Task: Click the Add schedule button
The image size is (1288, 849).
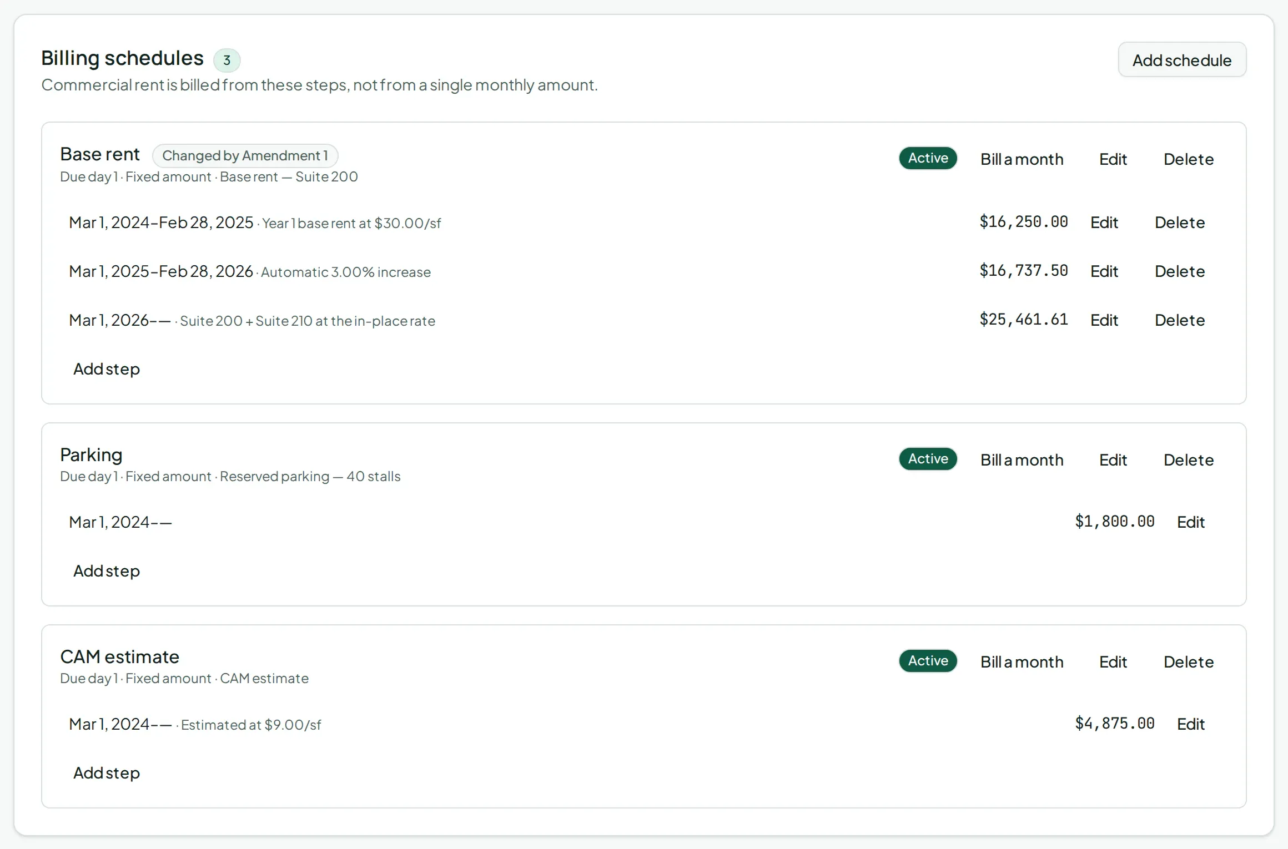Action: point(1182,60)
